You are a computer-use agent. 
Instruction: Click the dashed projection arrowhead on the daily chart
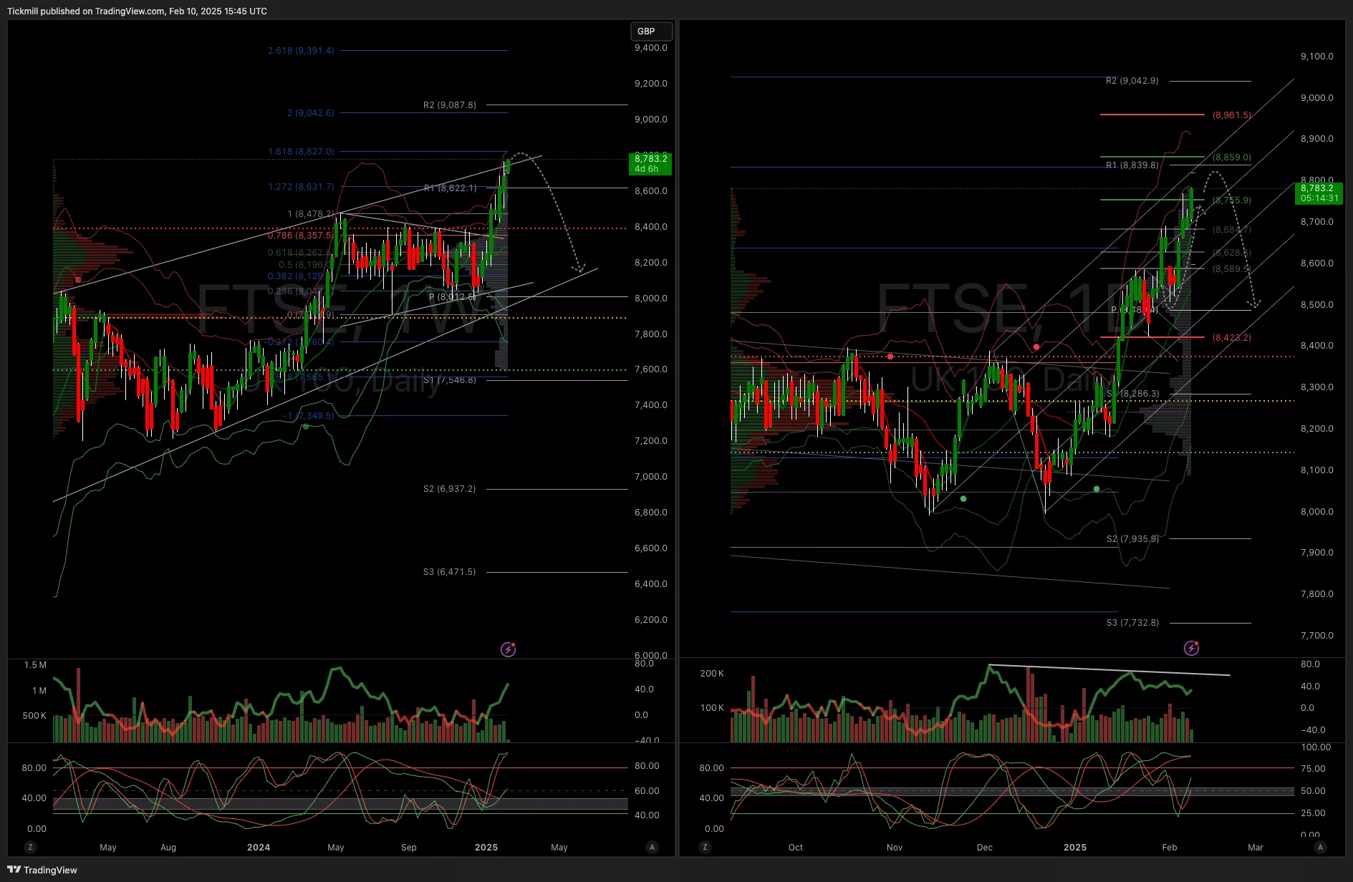coord(1254,304)
